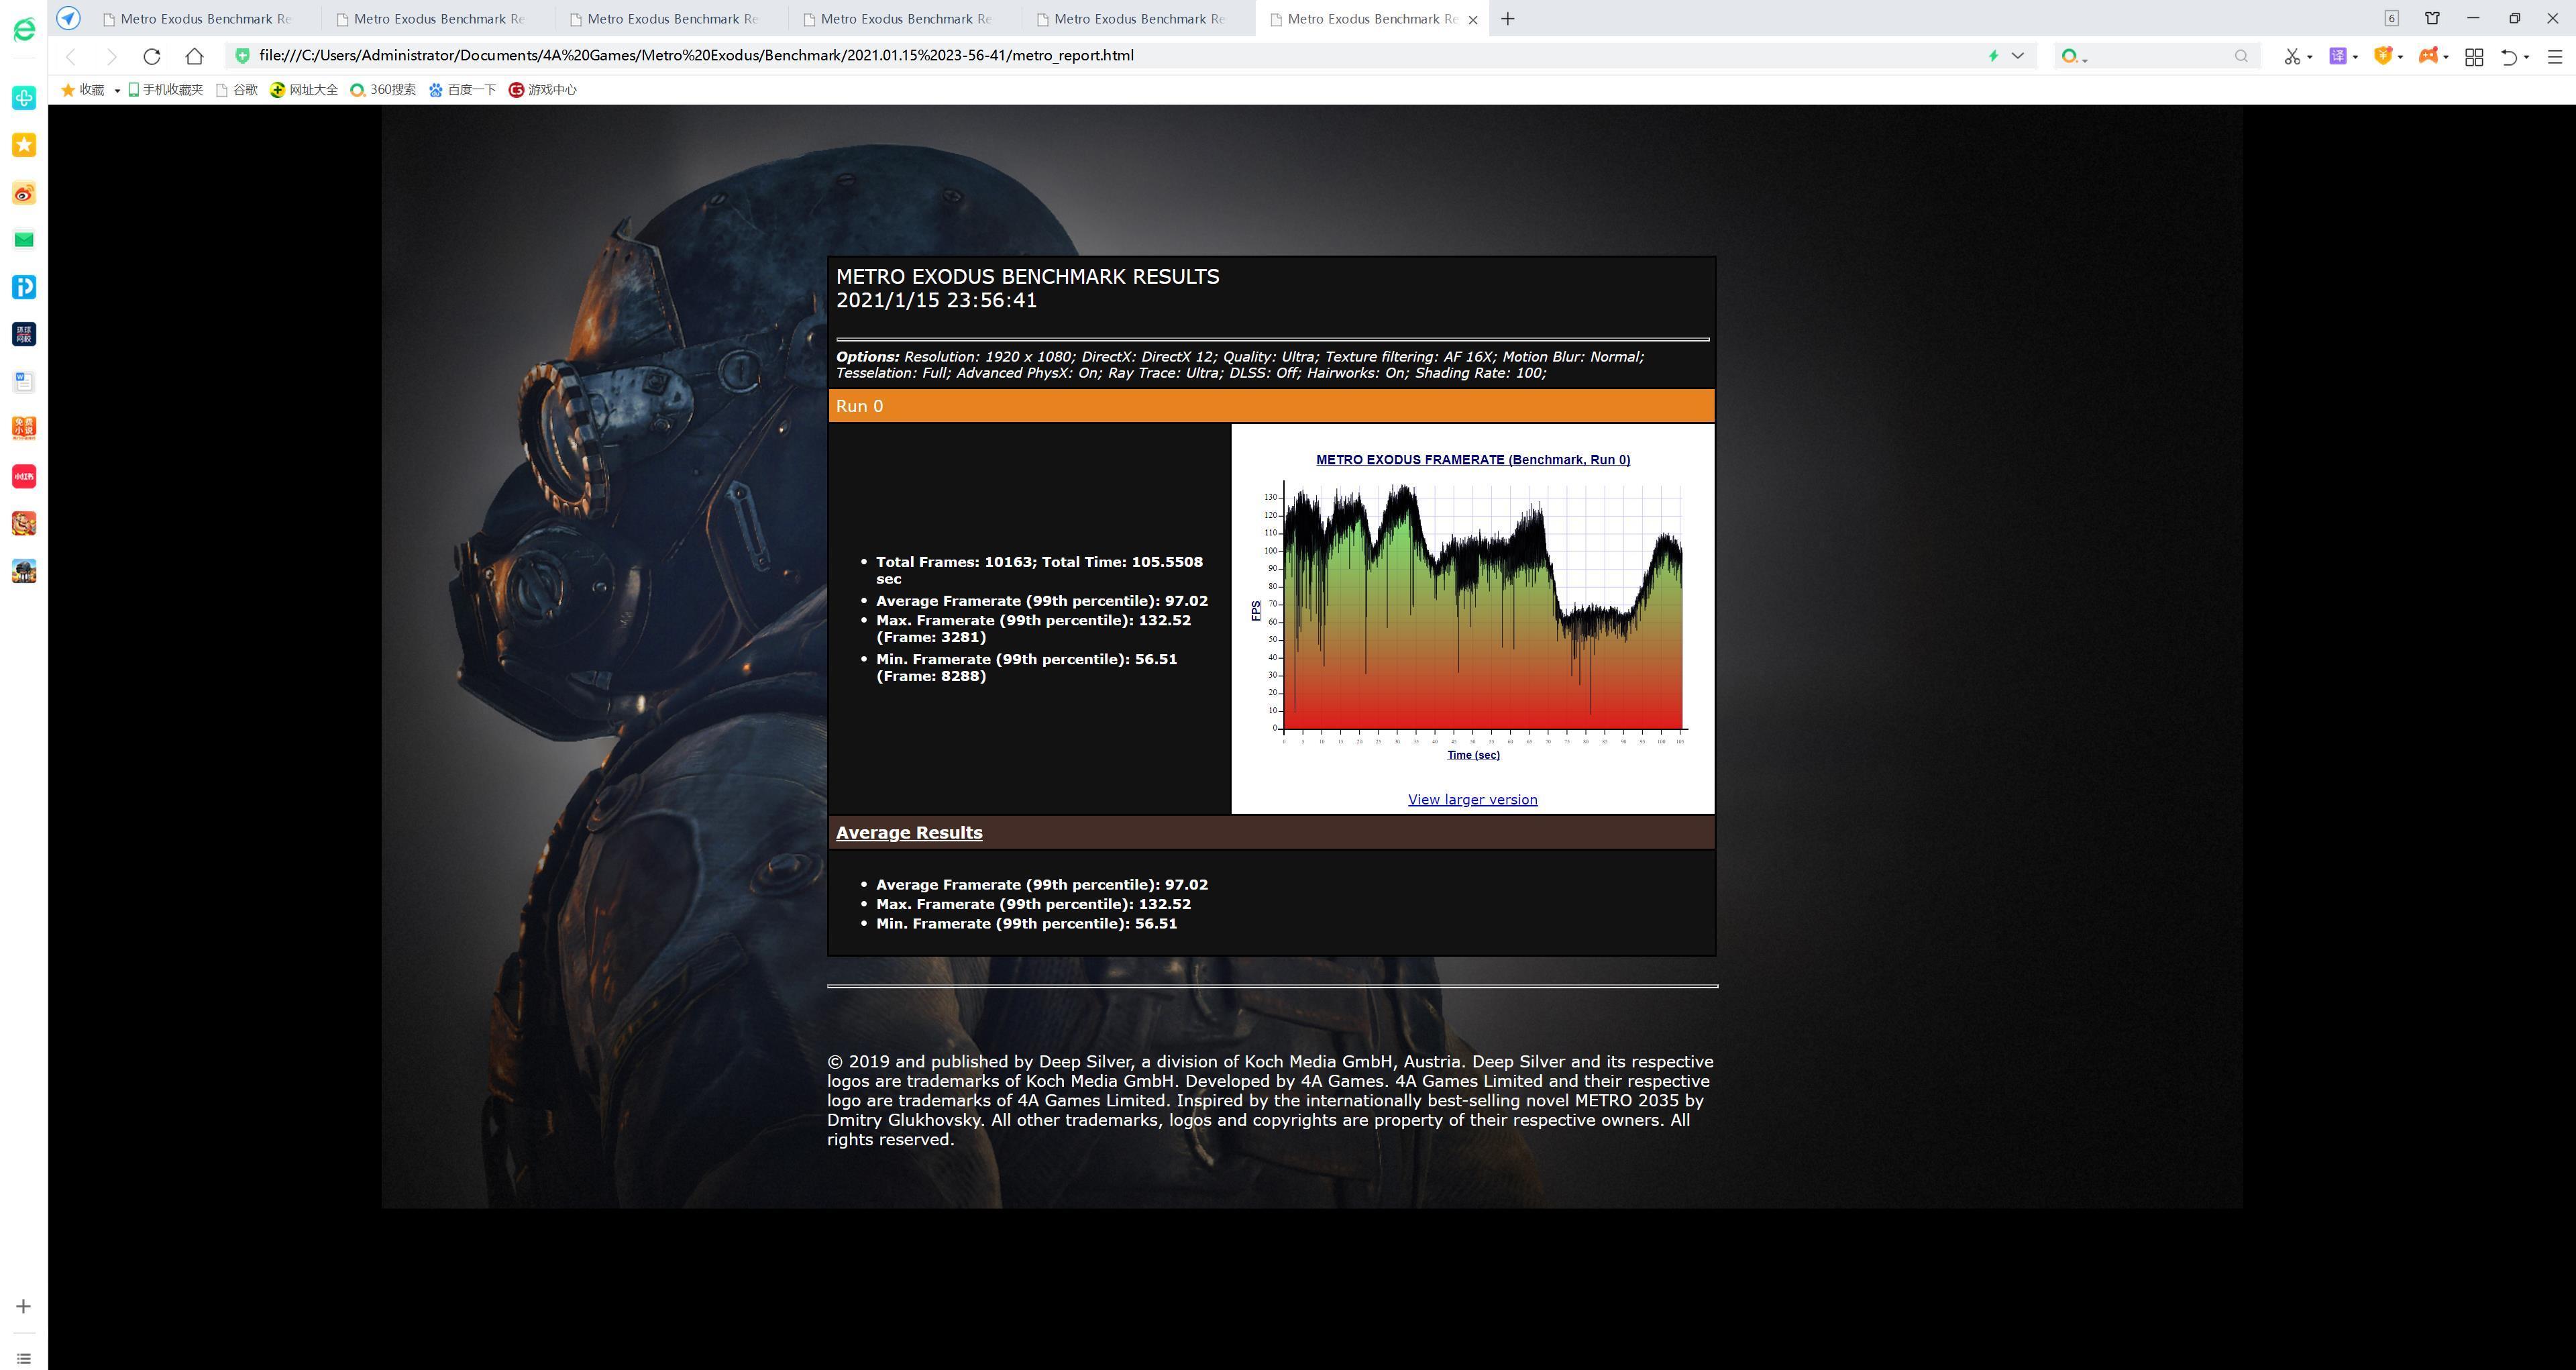Screen dimensions: 2576x1370
Task: Expand the undo closed tabs dropdown arrow
Action: tap(2527, 57)
